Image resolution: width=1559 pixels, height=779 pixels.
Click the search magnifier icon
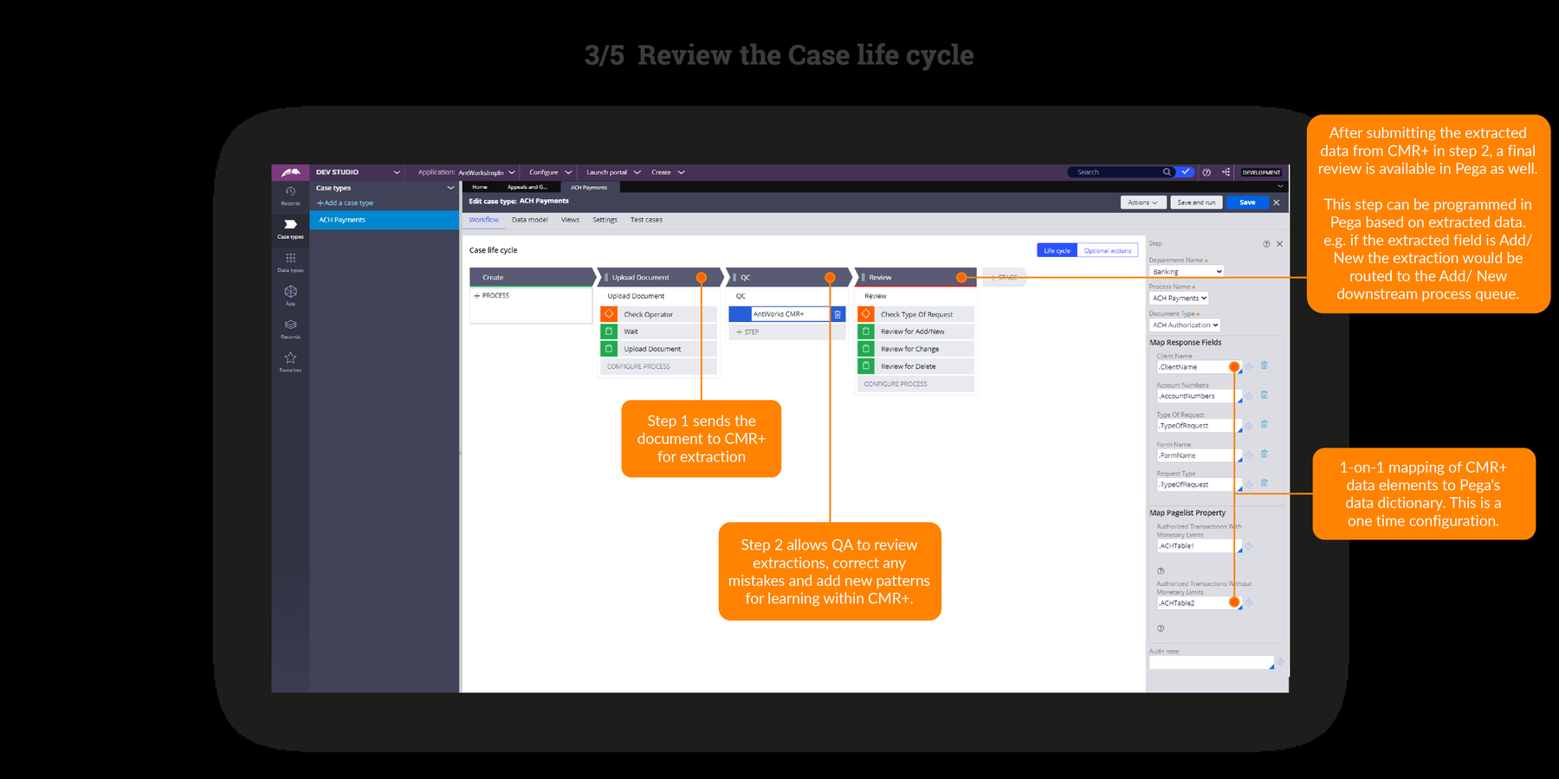point(1167,172)
